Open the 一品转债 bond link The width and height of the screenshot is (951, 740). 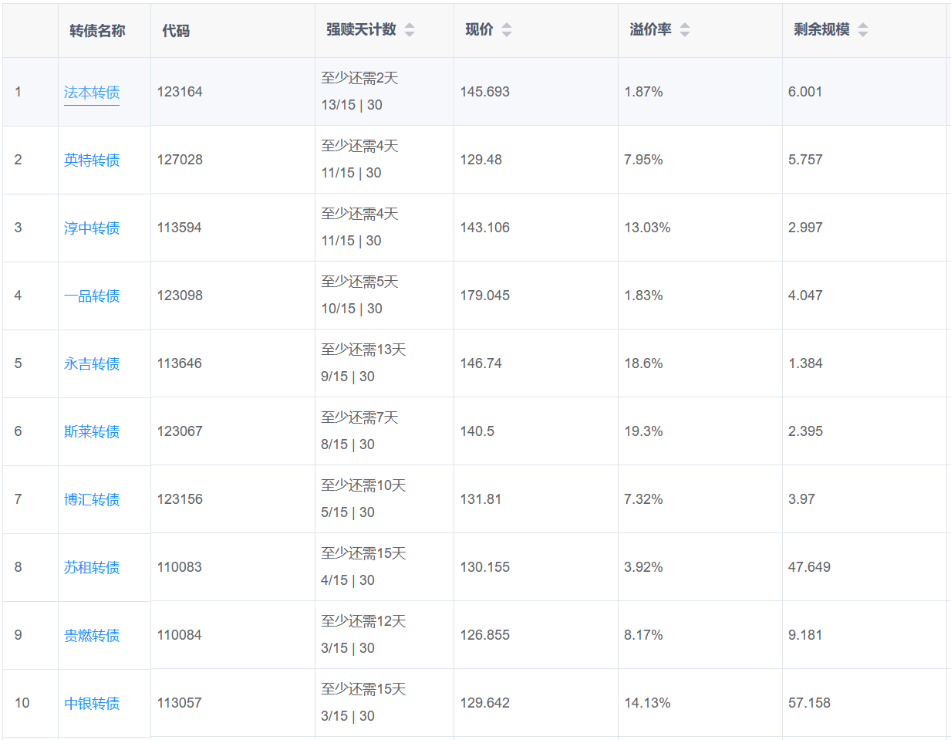(x=92, y=296)
